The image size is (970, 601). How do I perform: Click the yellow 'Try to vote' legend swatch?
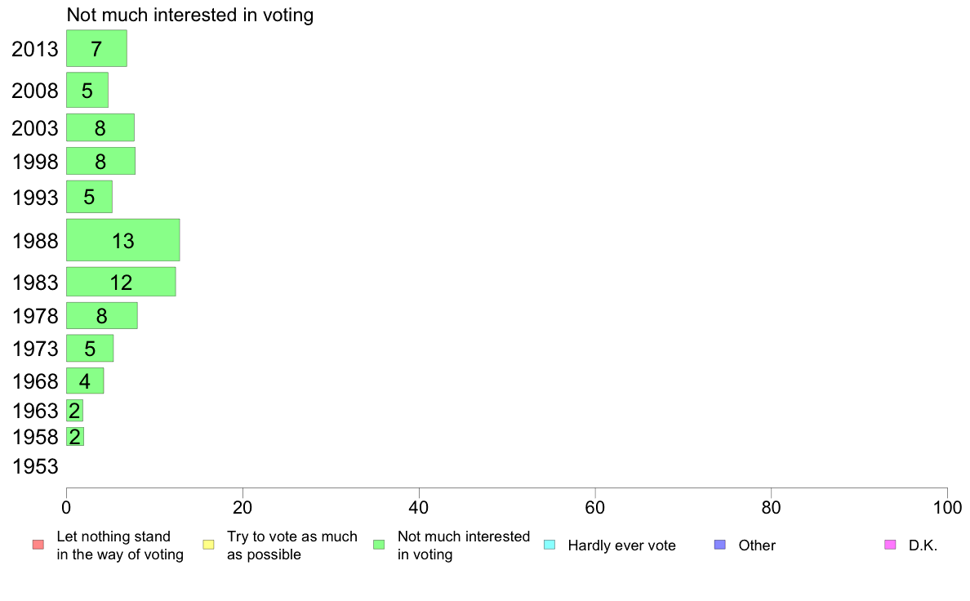pos(208,545)
